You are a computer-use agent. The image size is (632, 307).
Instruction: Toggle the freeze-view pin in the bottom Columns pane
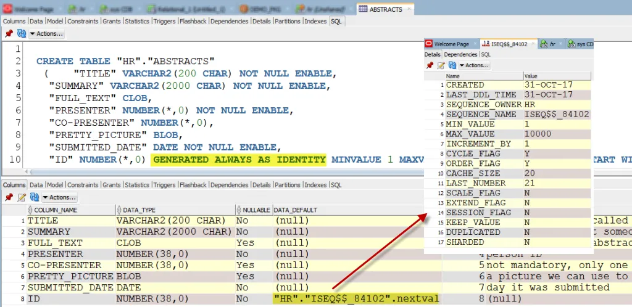pos(9,197)
